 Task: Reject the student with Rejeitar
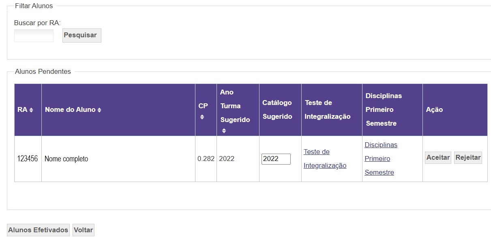[x=468, y=158]
